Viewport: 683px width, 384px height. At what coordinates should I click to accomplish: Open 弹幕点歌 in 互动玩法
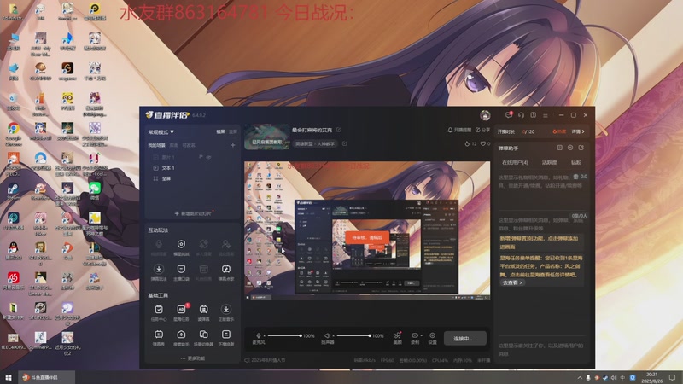pos(225,272)
